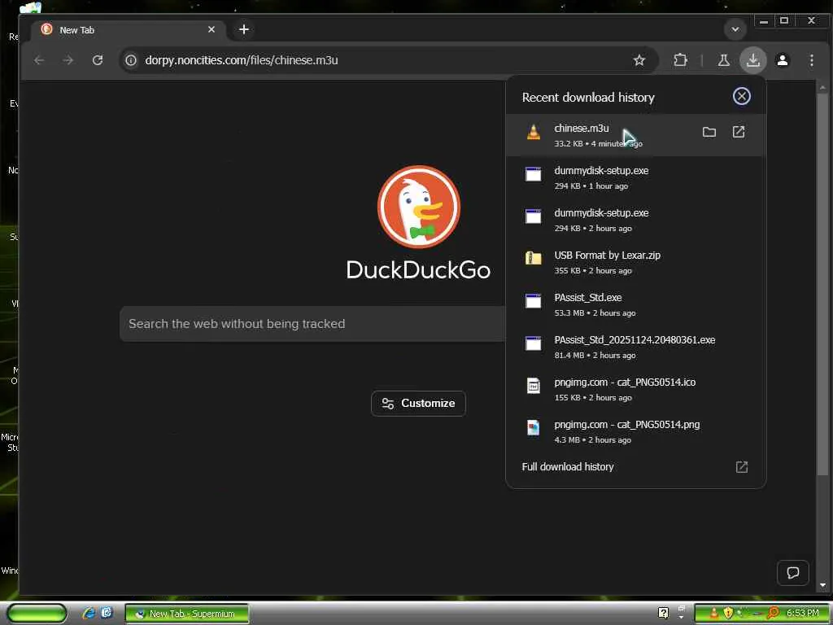Click the DuckDuckGo search box
The image size is (833, 625).
pos(312,324)
